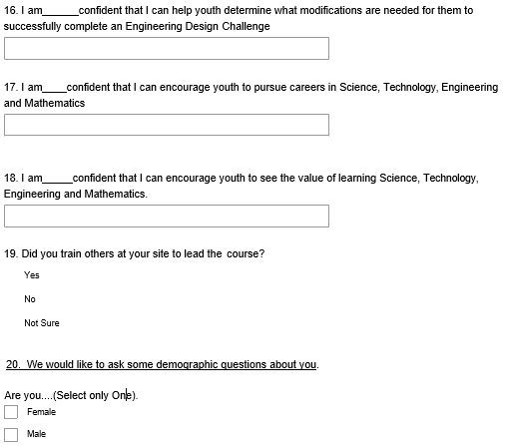Image resolution: width=505 pixels, height=447 pixels.
Task: Check the Male checkbox
Action: point(11,435)
